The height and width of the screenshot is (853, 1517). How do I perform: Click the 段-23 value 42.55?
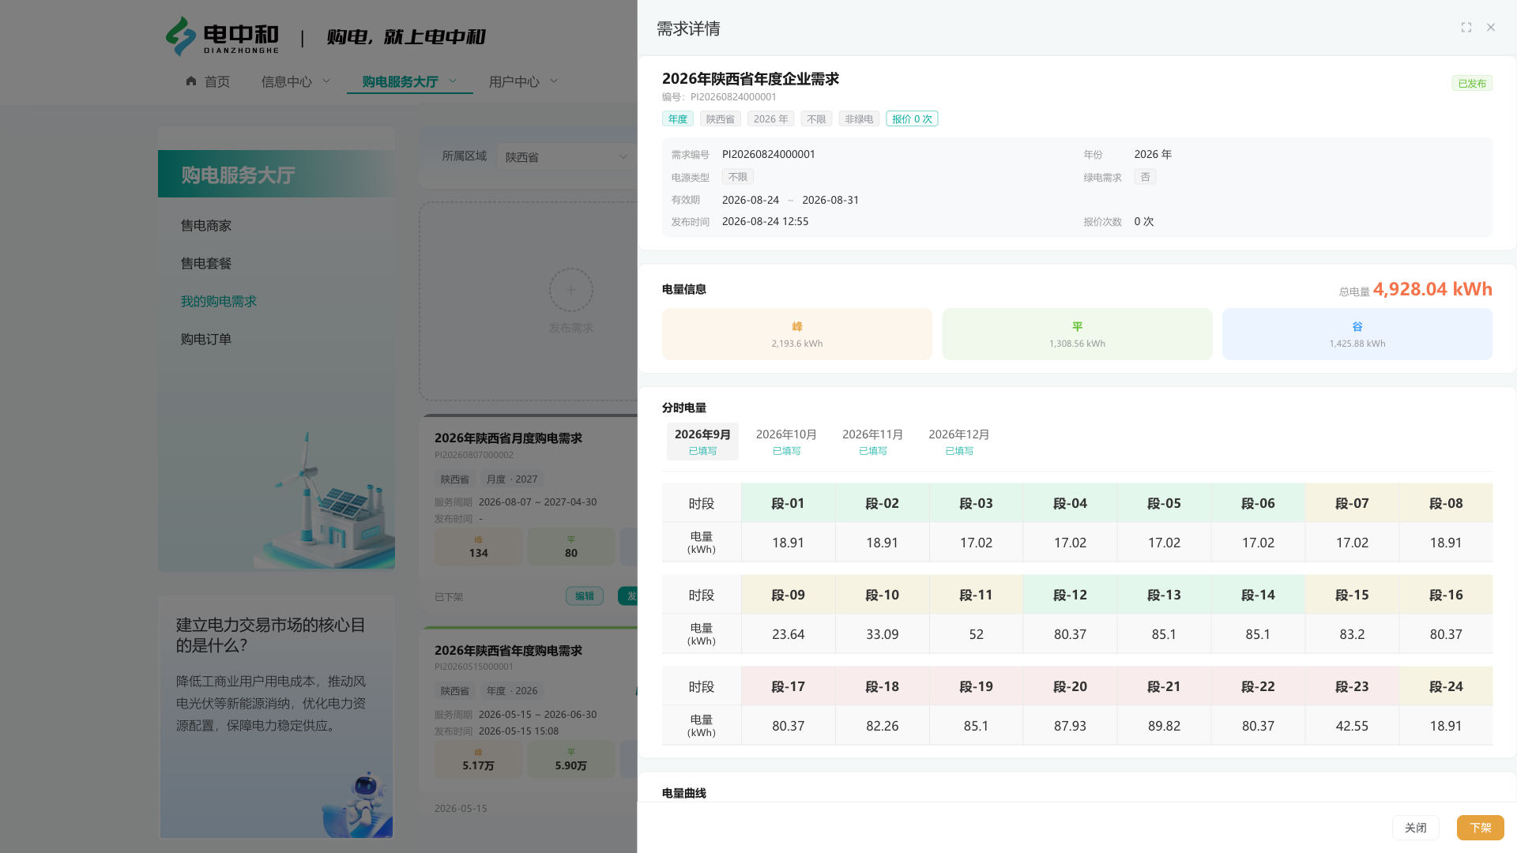[x=1352, y=726]
